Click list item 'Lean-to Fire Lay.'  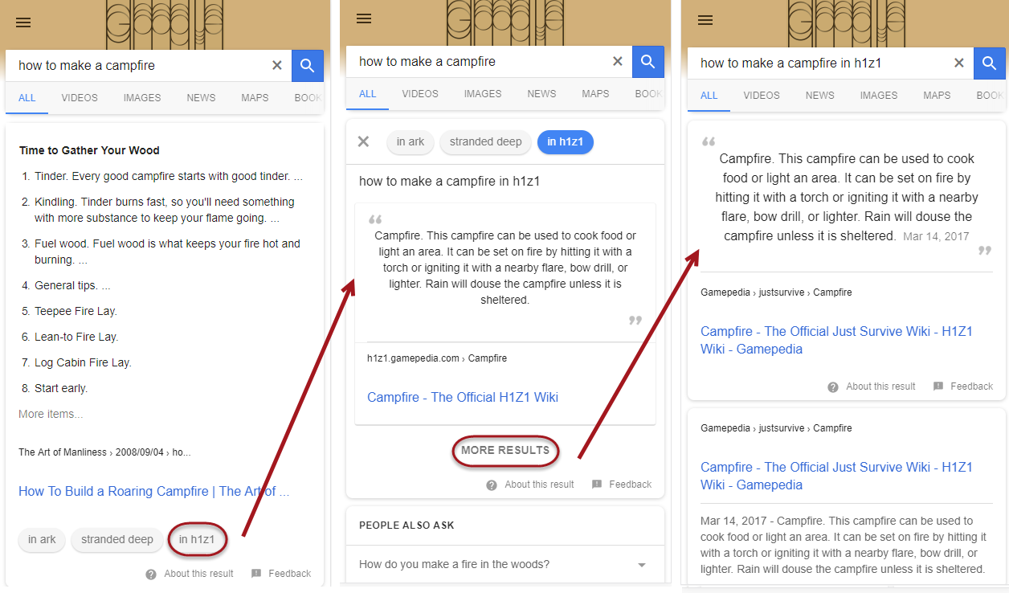[x=76, y=337]
